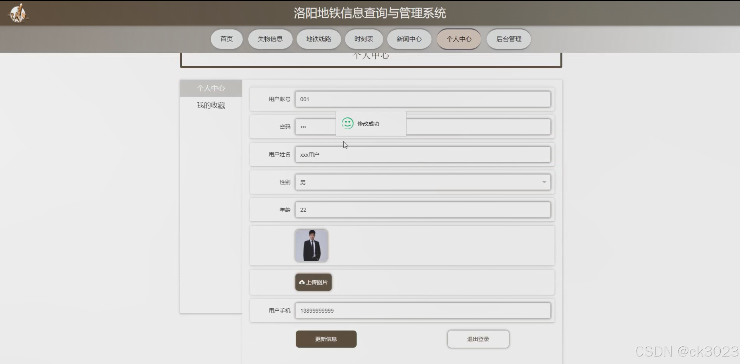The width and height of the screenshot is (740, 364).
Task: Open 地铁线路 navigation tab
Action: click(x=318, y=39)
